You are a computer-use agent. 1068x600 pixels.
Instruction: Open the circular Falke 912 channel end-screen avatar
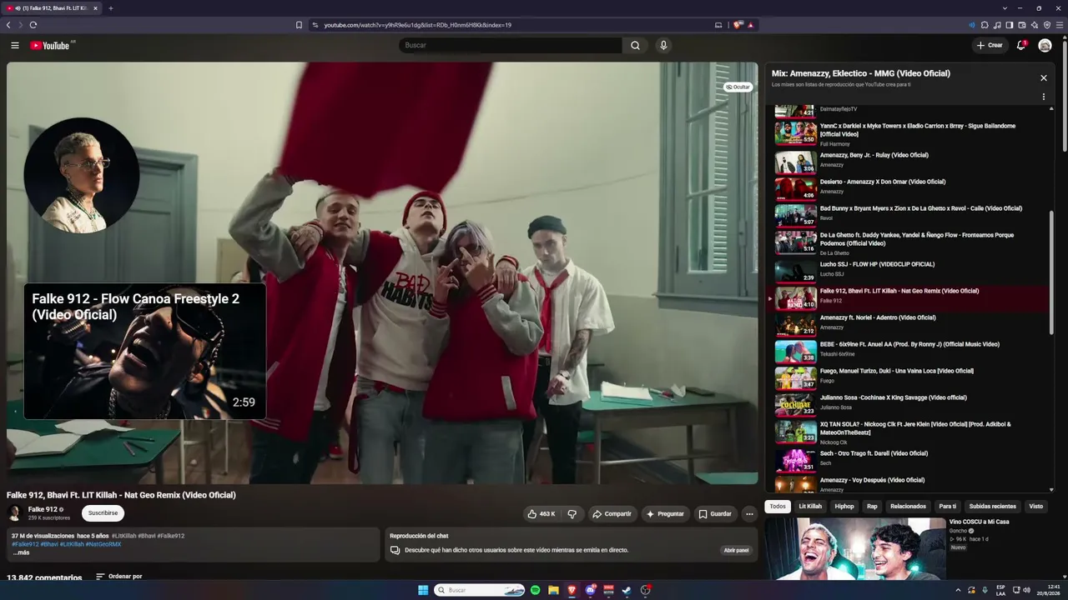pyautogui.click(x=82, y=175)
